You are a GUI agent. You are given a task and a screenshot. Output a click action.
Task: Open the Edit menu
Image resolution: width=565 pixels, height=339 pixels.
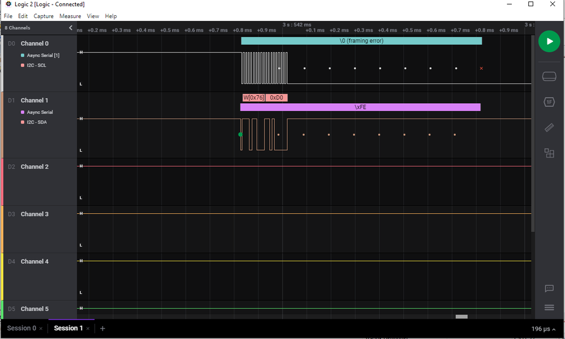[23, 16]
